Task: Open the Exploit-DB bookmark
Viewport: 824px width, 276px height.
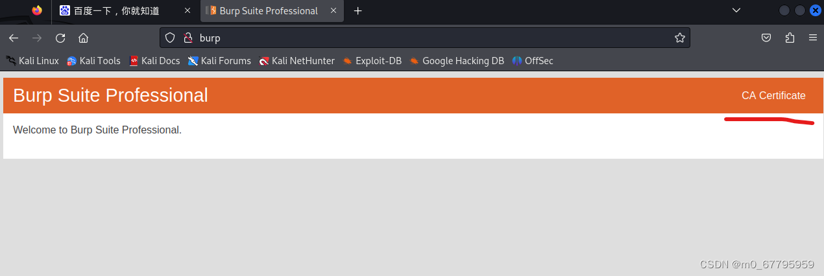Action: (x=372, y=61)
